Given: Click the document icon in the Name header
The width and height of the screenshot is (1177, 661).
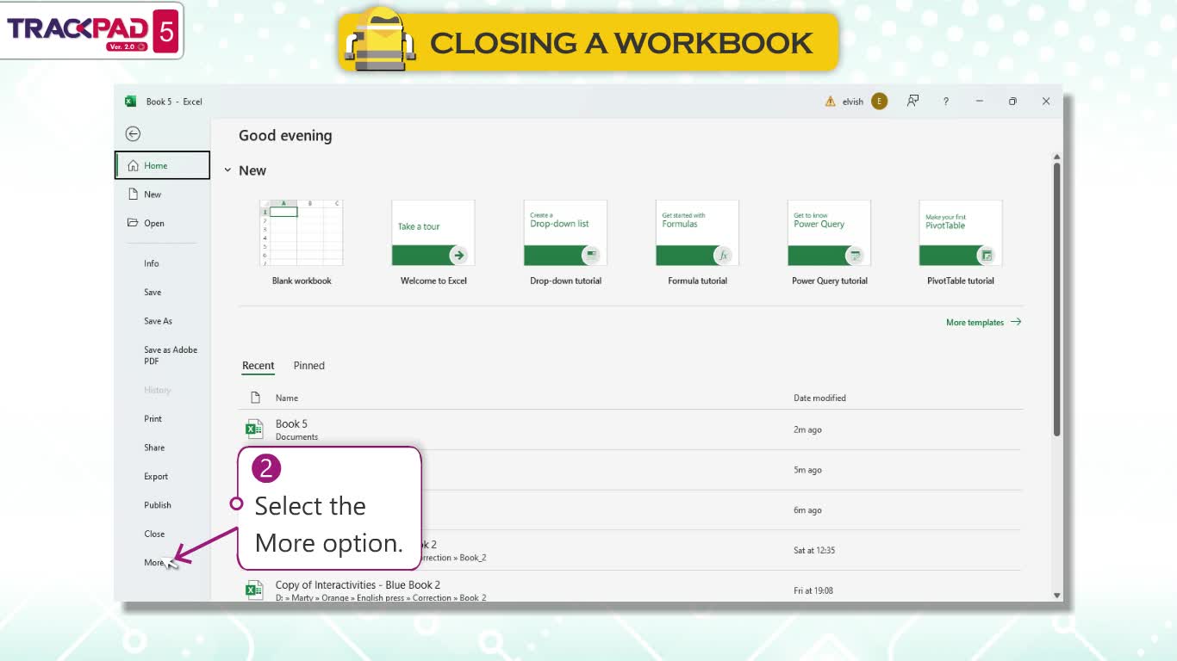Looking at the screenshot, I should [255, 398].
